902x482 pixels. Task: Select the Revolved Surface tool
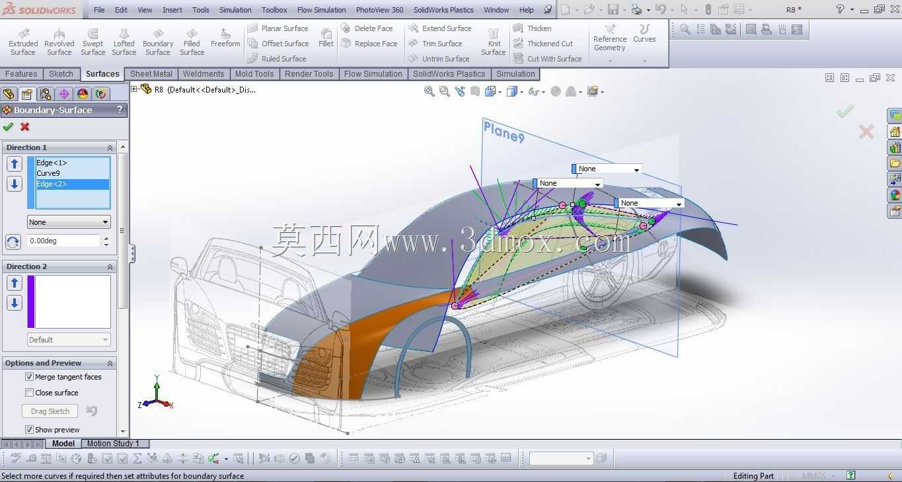click(59, 42)
